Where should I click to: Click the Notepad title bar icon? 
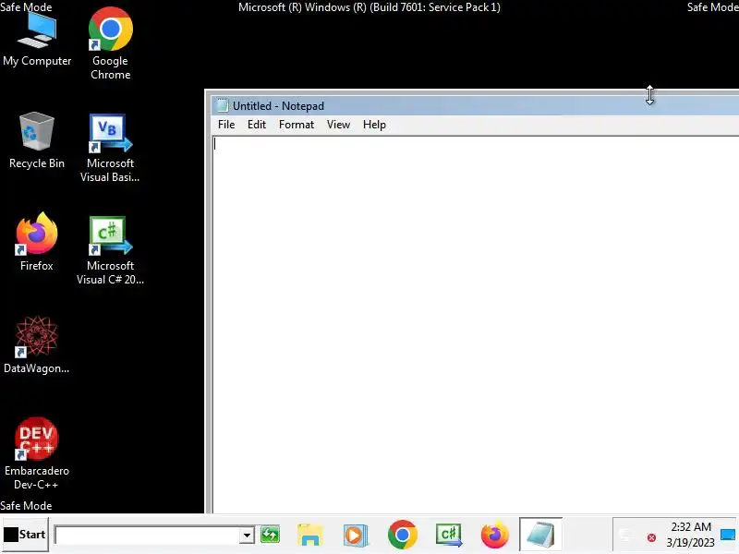tap(222, 105)
